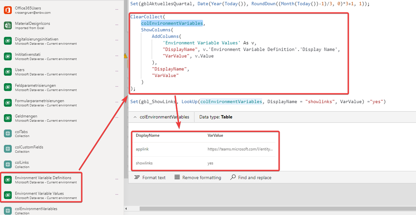Open more options for Initiativenstati
The image size is (416, 215).
pyautogui.click(x=117, y=57)
